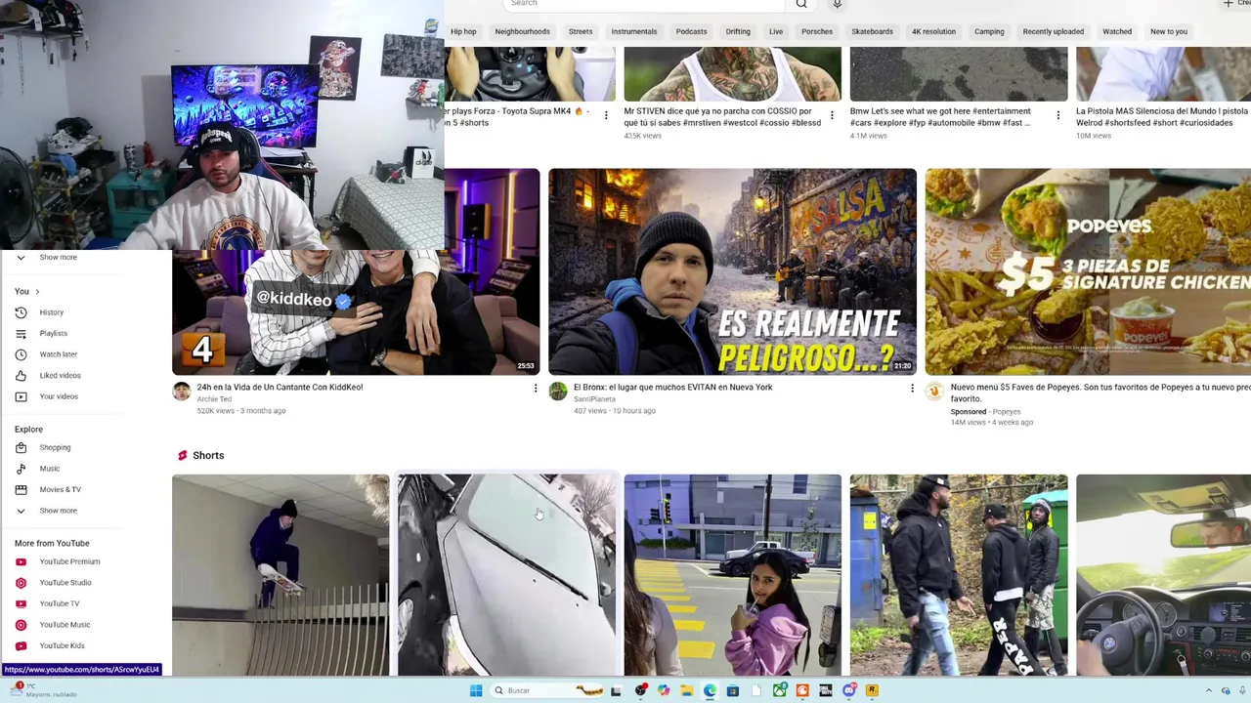Viewport: 1251px width, 703px height.
Task: Expand the You section chevron
Action: click(37, 291)
